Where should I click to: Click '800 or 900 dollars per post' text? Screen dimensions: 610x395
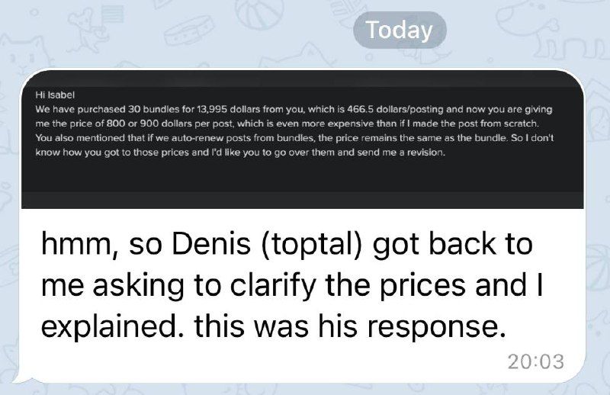[149, 124]
